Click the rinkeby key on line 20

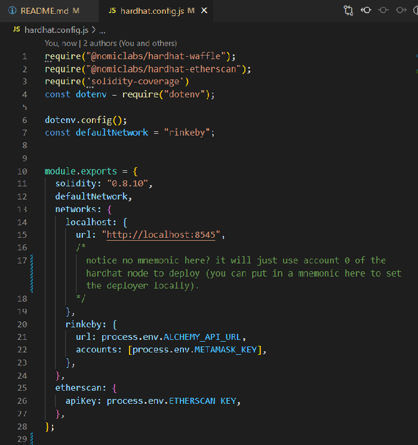click(84, 324)
